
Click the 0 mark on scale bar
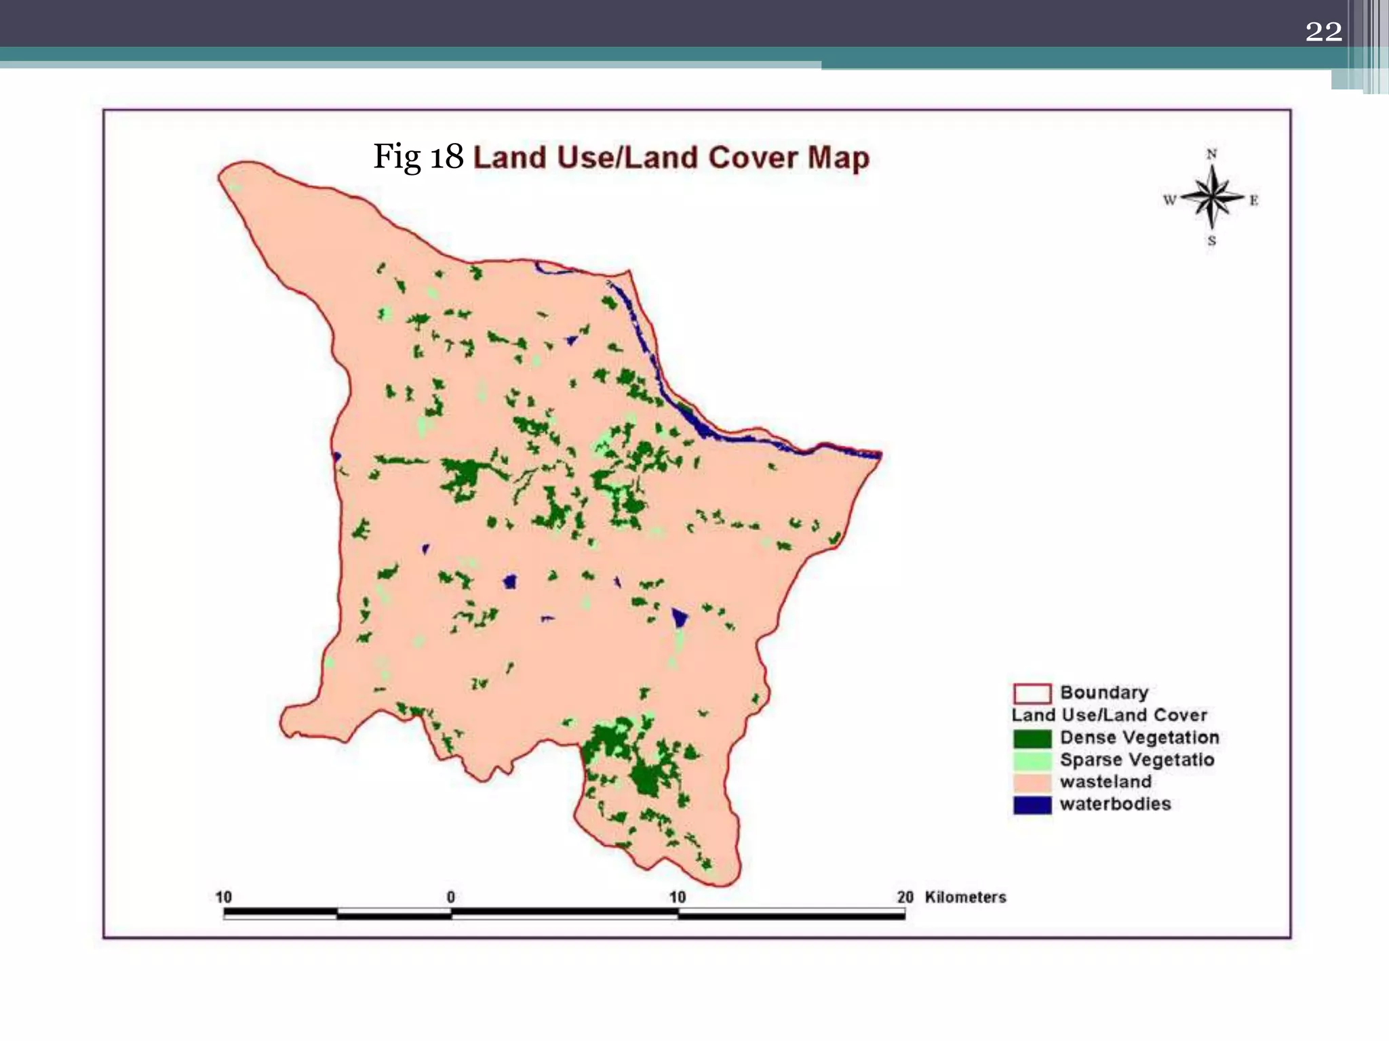451,897
